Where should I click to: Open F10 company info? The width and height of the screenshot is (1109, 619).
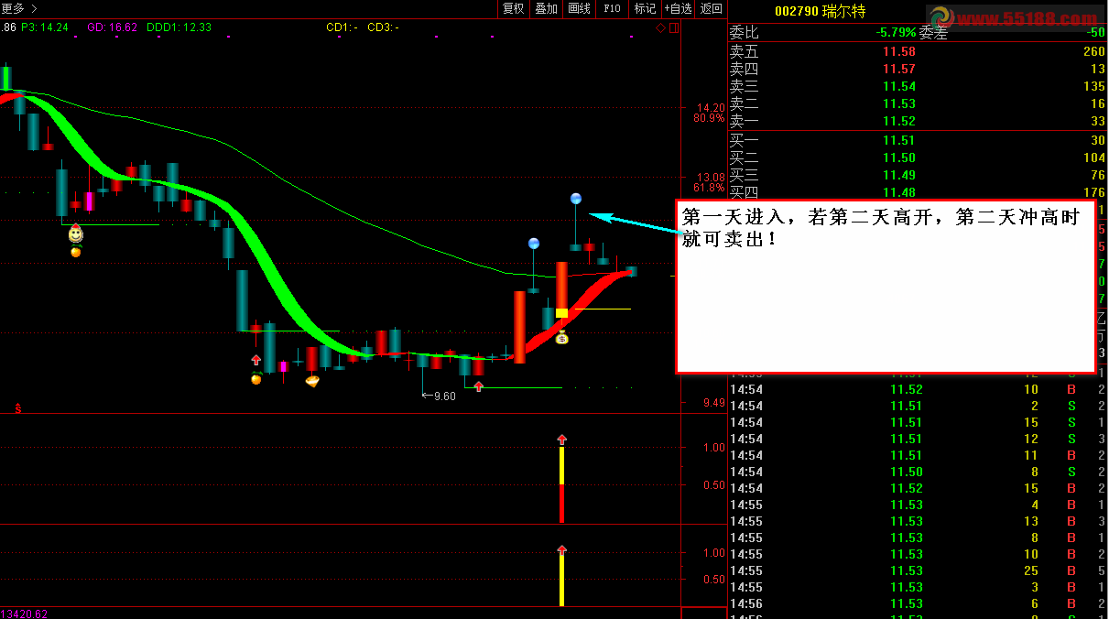[x=612, y=8]
